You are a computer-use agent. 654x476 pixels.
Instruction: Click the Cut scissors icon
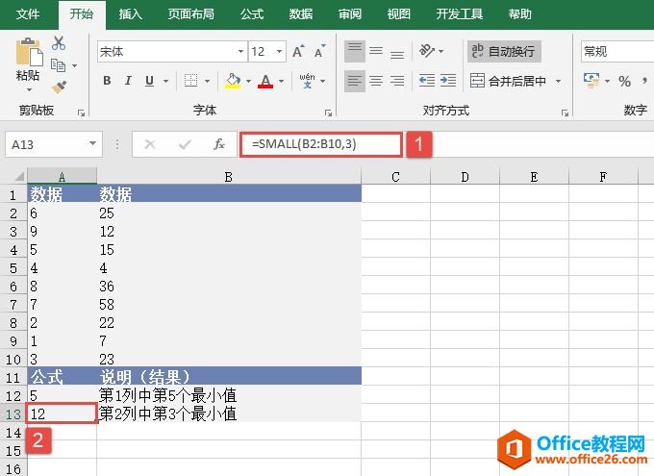pyautogui.click(x=59, y=43)
